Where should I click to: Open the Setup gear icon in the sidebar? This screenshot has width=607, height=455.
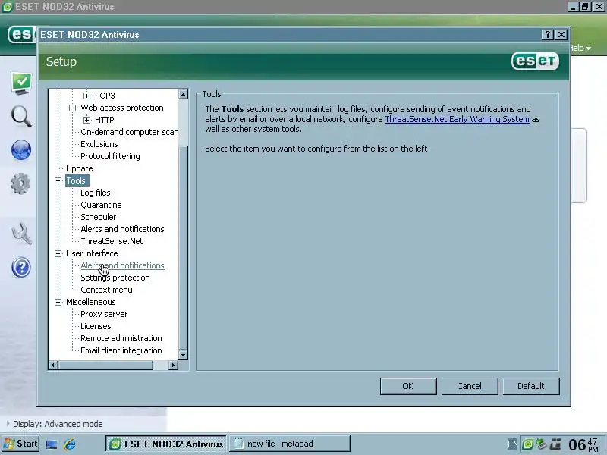coord(20,184)
